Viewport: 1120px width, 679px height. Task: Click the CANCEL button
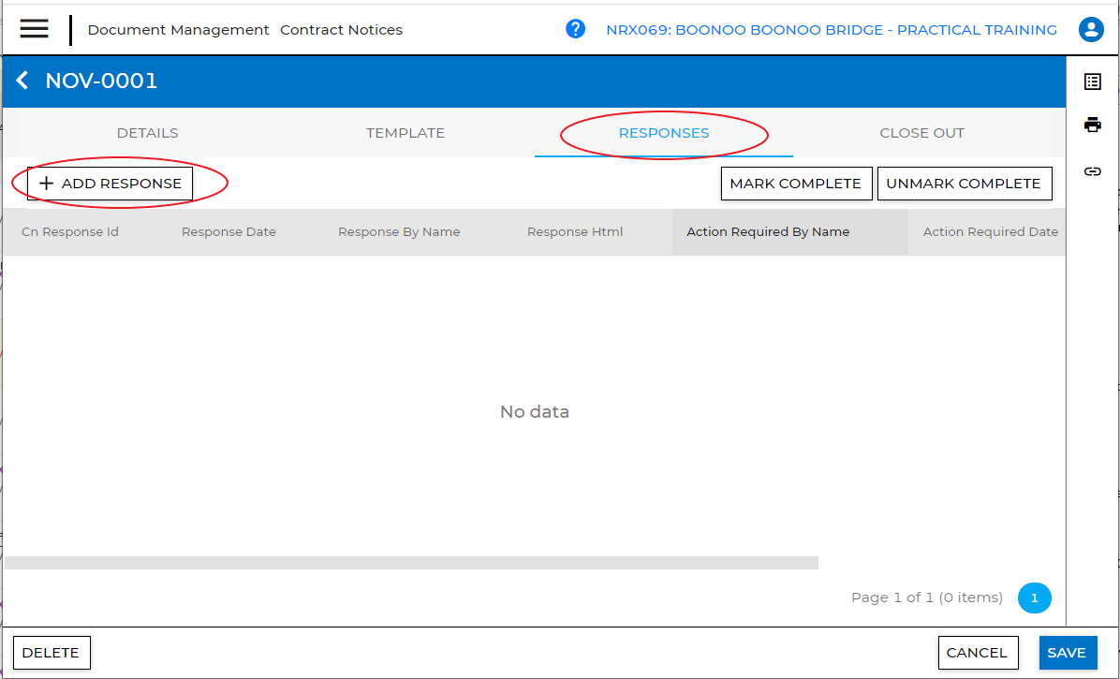pyautogui.click(x=978, y=653)
